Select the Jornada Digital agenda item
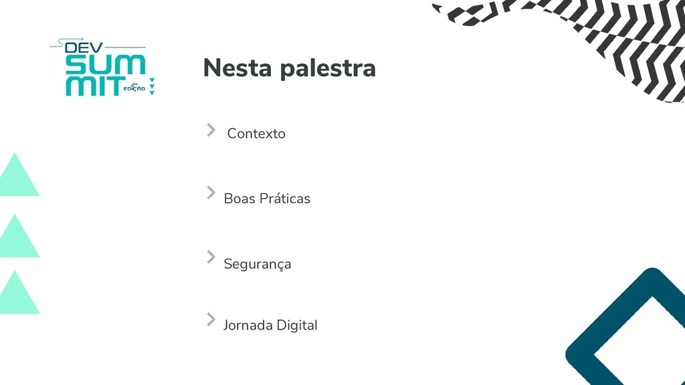 270,326
